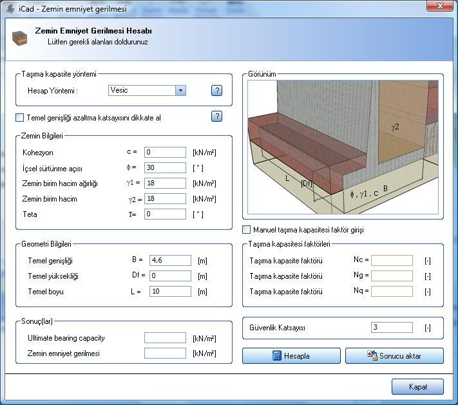This screenshot has height=405, width=458.
Task: Click the 'Kohezyon' label
Action: point(37,153)
